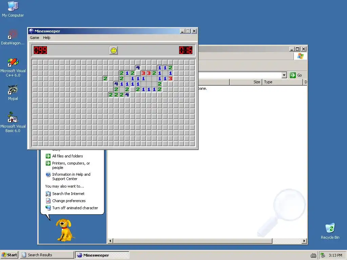The width and height of the screenshot is (347, 260).
Task: Select the Mypal raccoon desktop icon
Action: (x=13, y=92)
